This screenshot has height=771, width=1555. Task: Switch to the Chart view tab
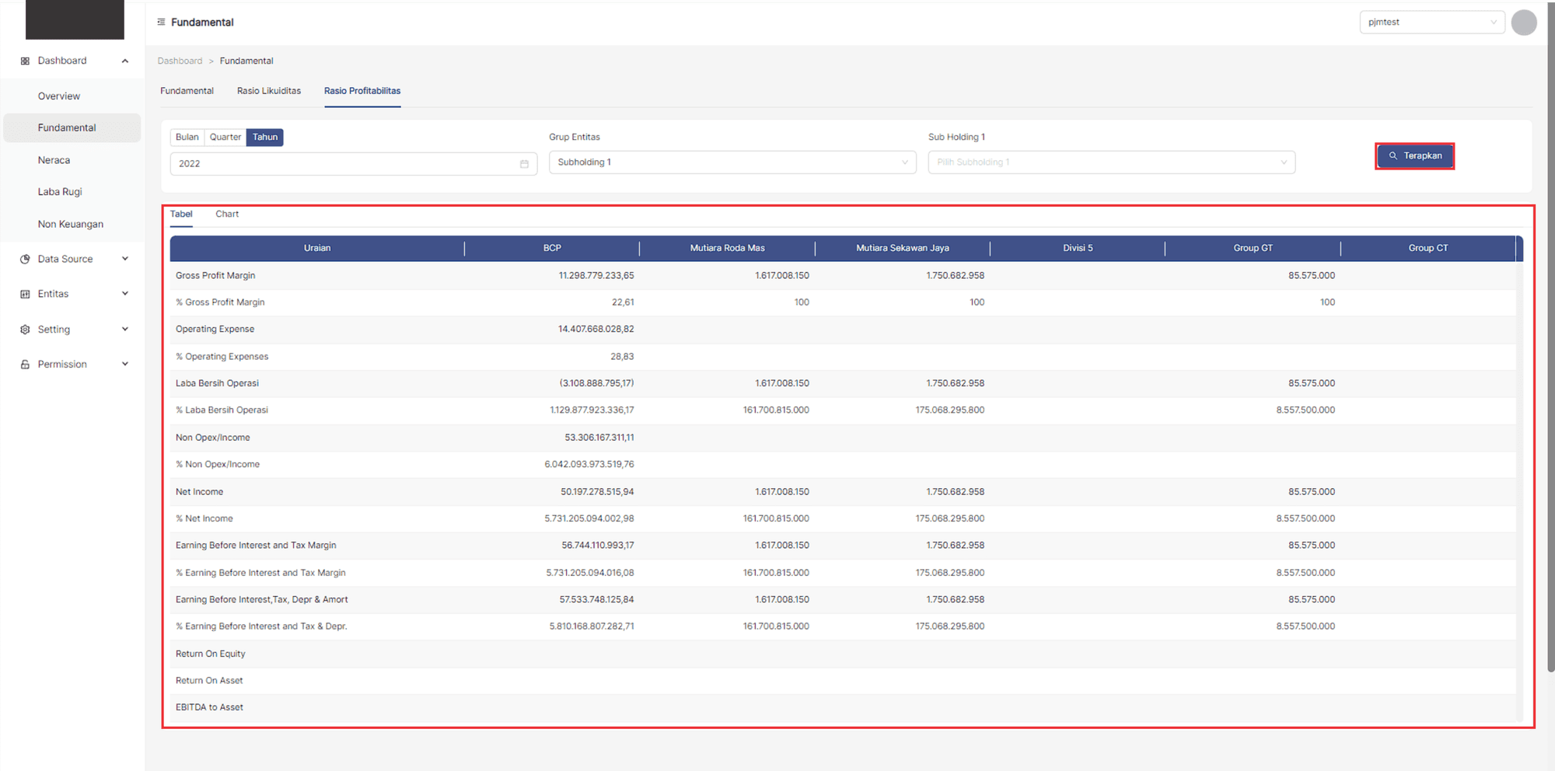227,215
